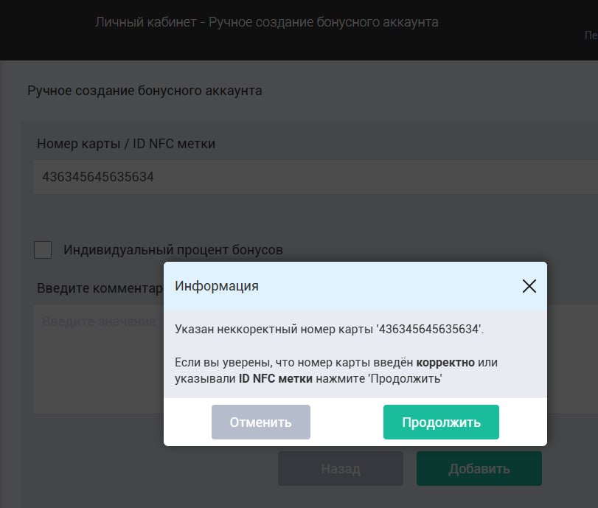Click the Индивидуальный процент бонусов label text
This screenshot has height=508, width=598.
173,250
